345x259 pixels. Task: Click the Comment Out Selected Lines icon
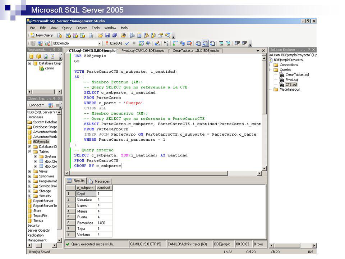[221, 43]
